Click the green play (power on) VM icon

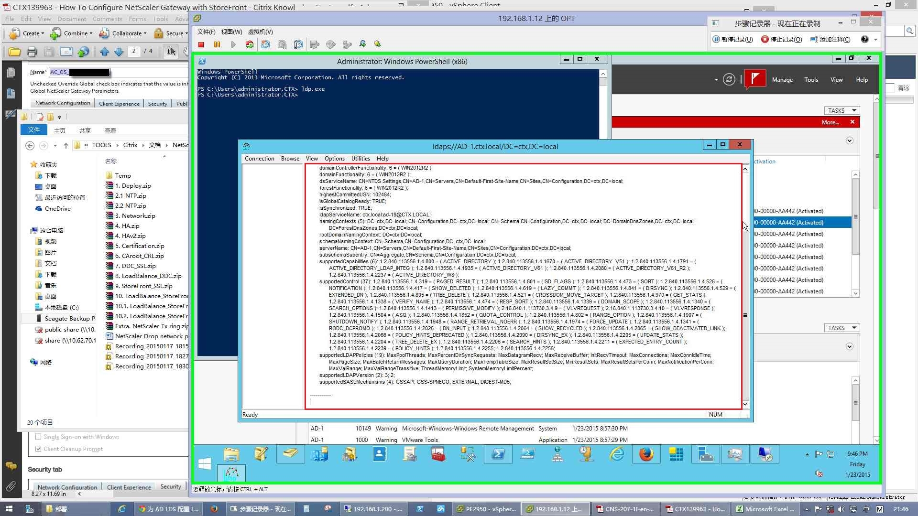pos(233,44)
